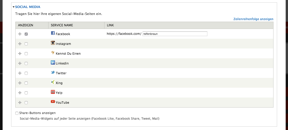Click the Kennst Du Einen icon
288x130 pixels.
coord(53,53)
